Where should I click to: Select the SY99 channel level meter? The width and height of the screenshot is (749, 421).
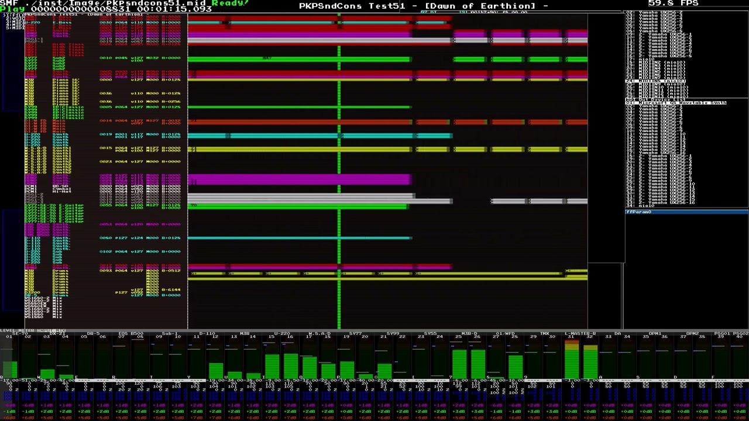tap(394, 358)
